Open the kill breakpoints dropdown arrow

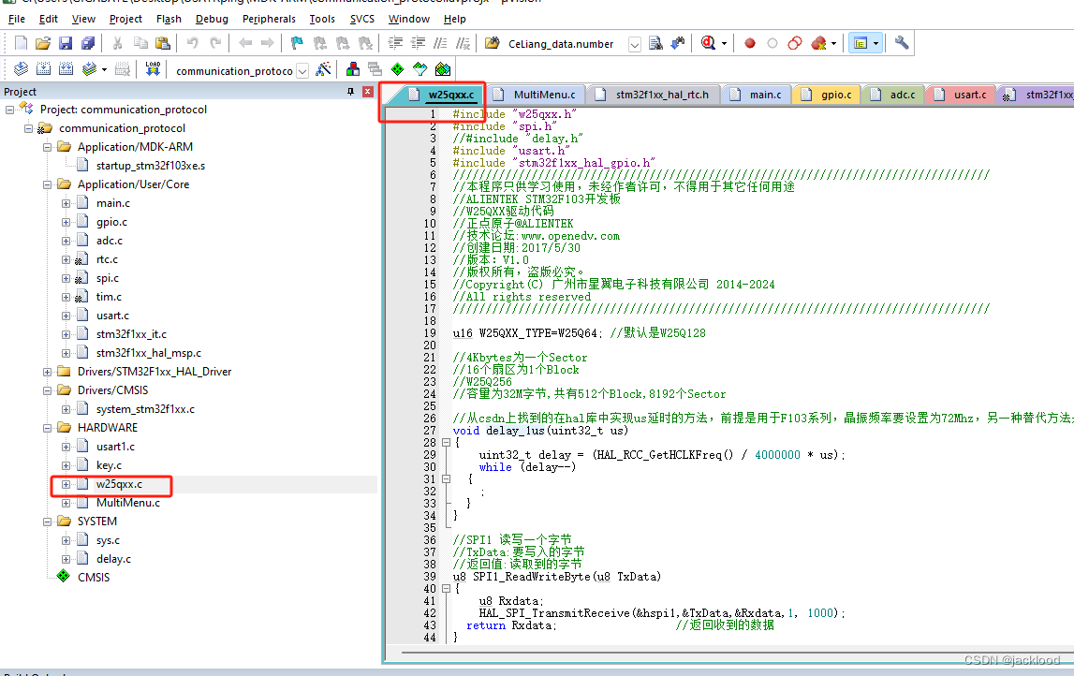[x=833, y=44]
